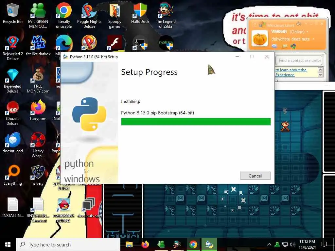
Task: Click the character sprite in the game window
Action: click(285, 126)
